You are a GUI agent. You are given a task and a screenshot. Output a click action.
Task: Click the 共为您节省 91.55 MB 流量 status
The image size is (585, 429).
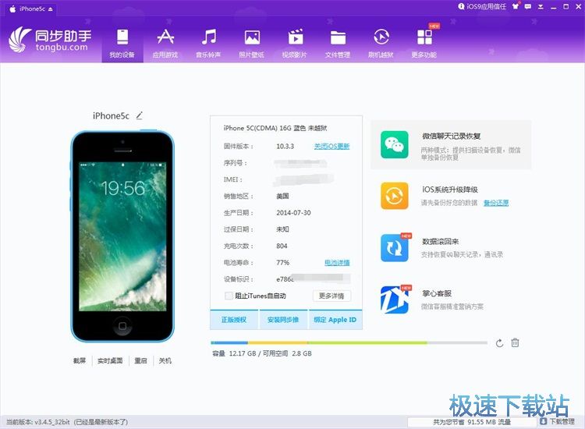point(472,422)
